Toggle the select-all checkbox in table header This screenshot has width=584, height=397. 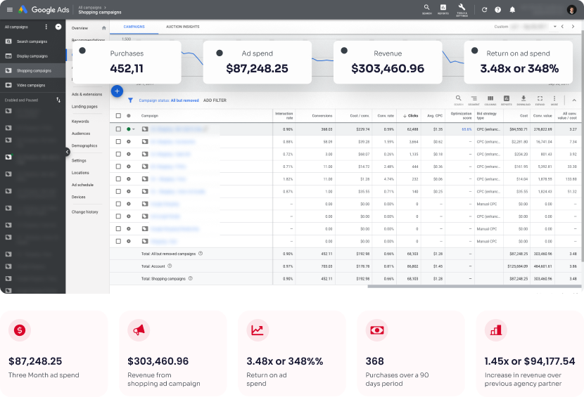118,115
